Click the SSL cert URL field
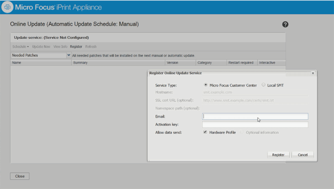This screenshot has width=334, height=189. 255,100
